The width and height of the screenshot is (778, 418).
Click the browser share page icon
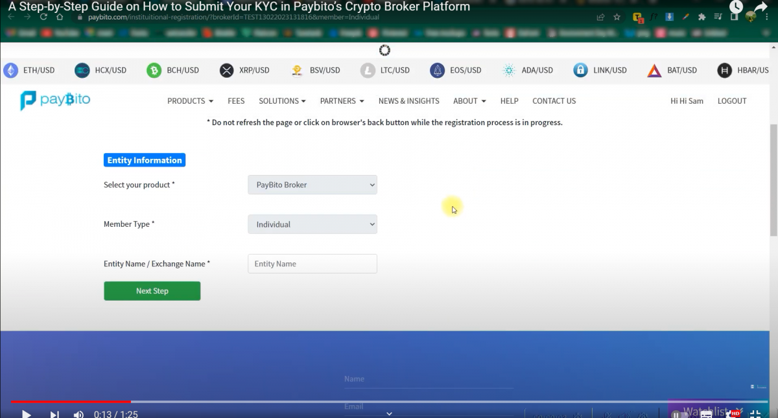(601, 17)
